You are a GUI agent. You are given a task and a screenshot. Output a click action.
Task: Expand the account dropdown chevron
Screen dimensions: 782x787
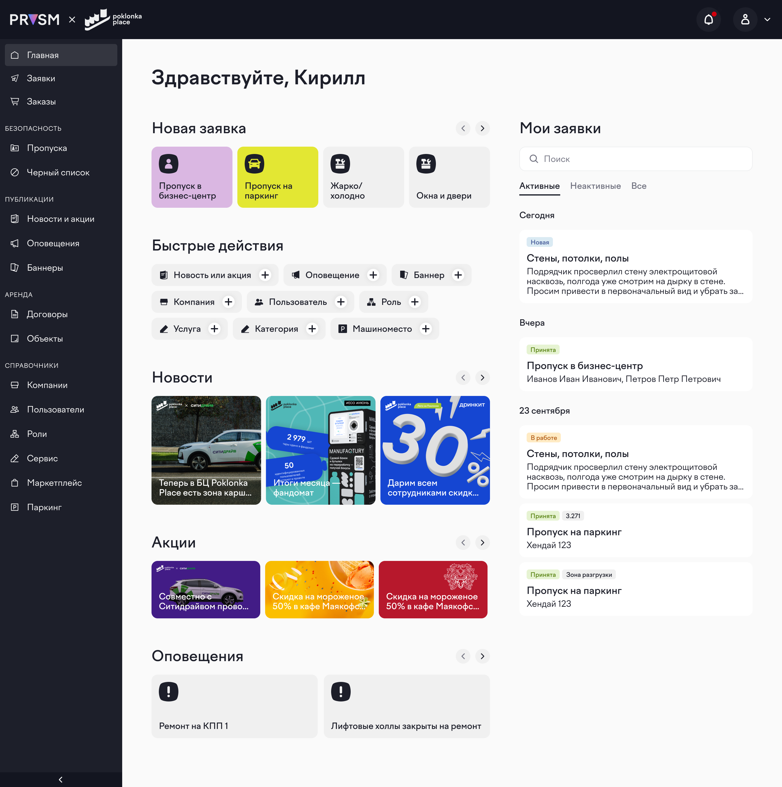pos(767,20)
